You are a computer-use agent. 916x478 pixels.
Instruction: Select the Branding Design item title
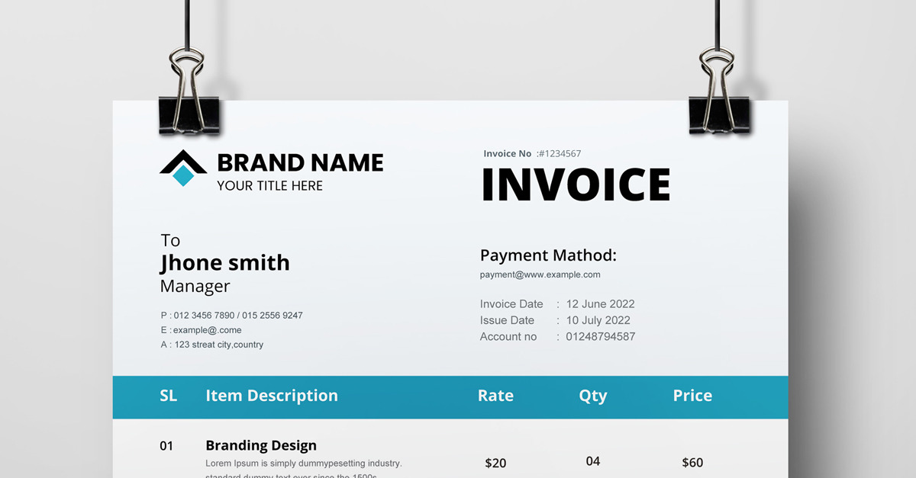pyautogui.click(x=260, y=445)
